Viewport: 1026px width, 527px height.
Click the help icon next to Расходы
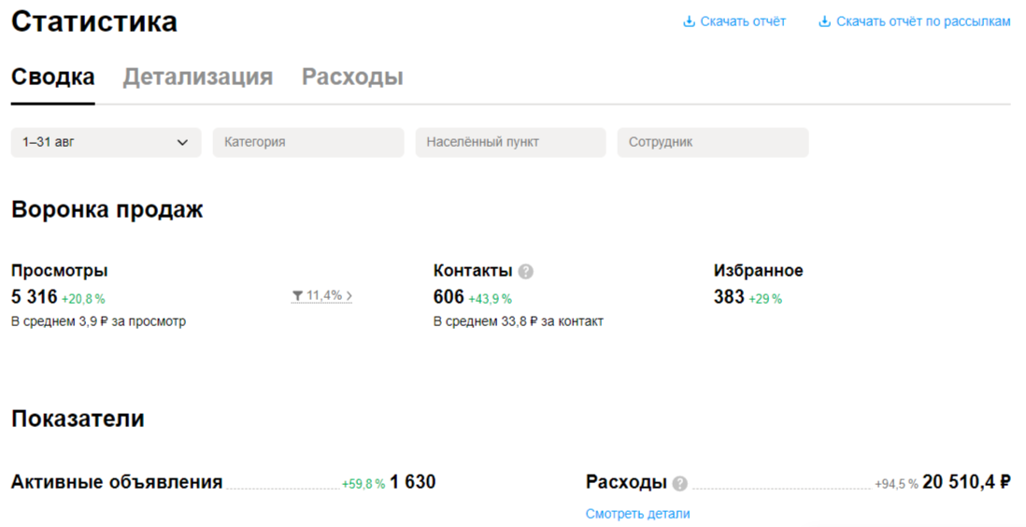(680, 483)
